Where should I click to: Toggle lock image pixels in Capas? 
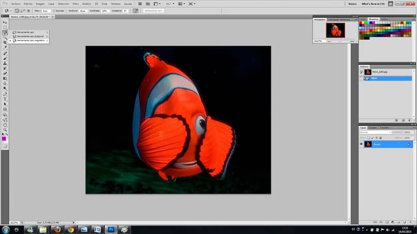pos(373,138)
